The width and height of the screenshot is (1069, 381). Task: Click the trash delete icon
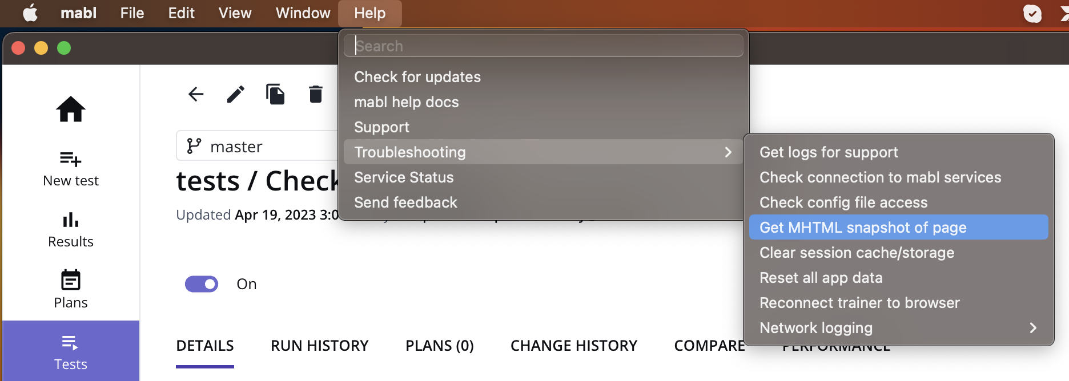[315, 94]
